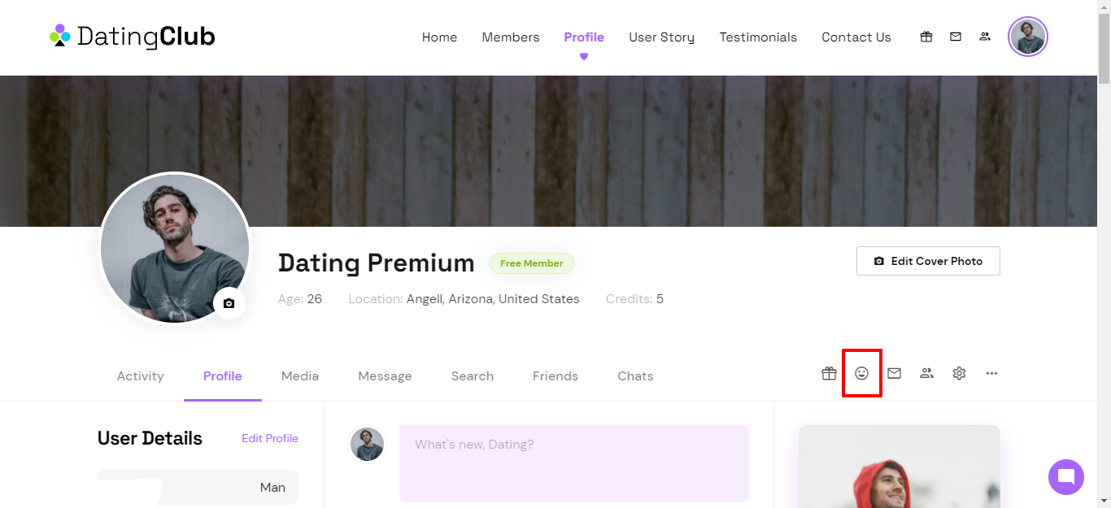Click the DatingClub logo

(x=133, y=37)
